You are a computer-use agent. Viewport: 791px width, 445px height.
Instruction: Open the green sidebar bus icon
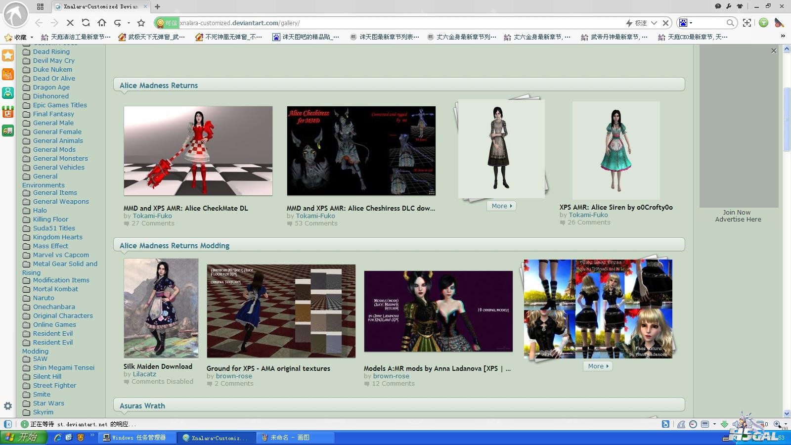pos(8,131)
